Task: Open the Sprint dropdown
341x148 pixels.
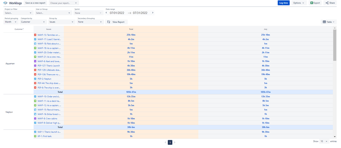Action: pyautogui.click(x=88, y=13)
